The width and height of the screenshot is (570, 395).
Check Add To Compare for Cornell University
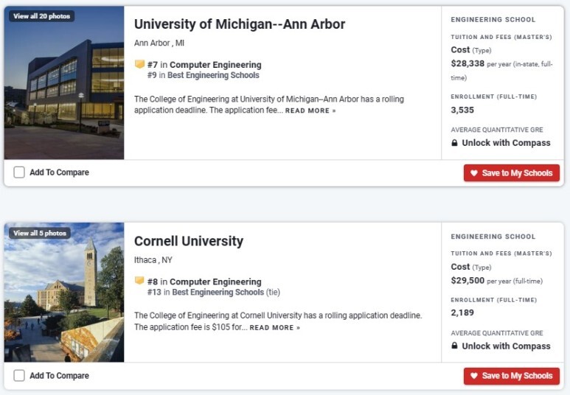pos(19,375)
